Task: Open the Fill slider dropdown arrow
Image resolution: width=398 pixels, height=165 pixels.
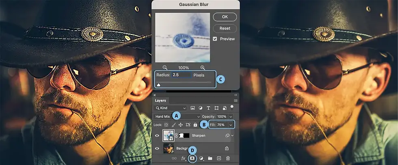Action: click(231, 125)
